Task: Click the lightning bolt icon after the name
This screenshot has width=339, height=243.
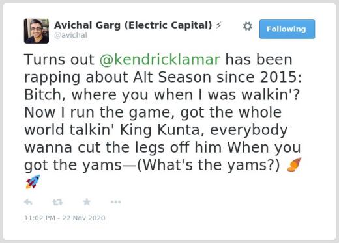Action: point(218,25)
